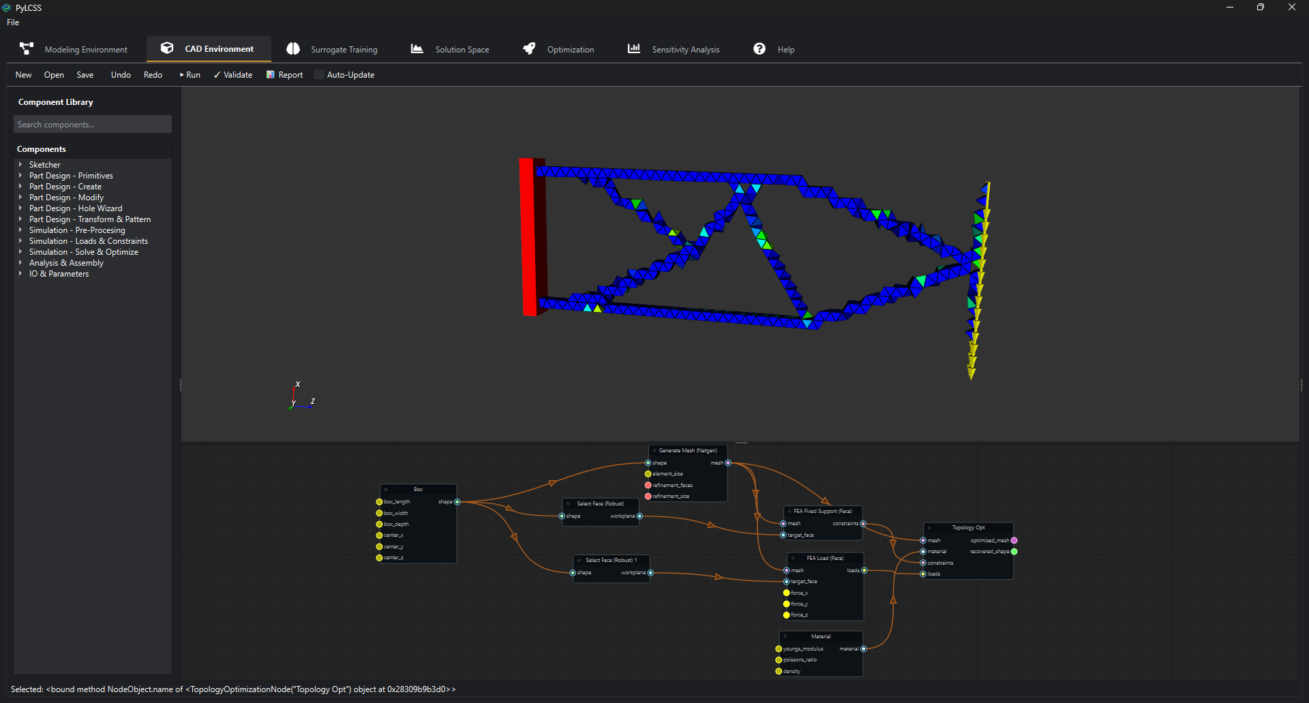The image size is (1309, 703).
Task: Click the Surrogate Training brain icon
Action: (293, 49)
